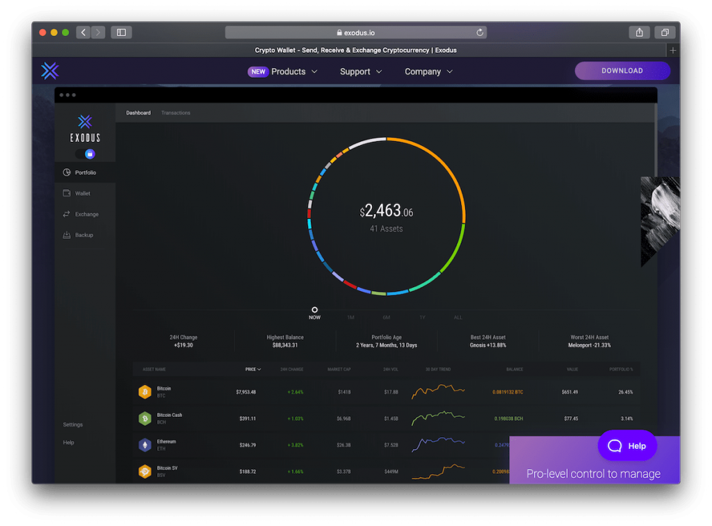Click the '0.0819132 BTC' balance
The width and height of the screenshot is (712, 526).
point(508,392)
